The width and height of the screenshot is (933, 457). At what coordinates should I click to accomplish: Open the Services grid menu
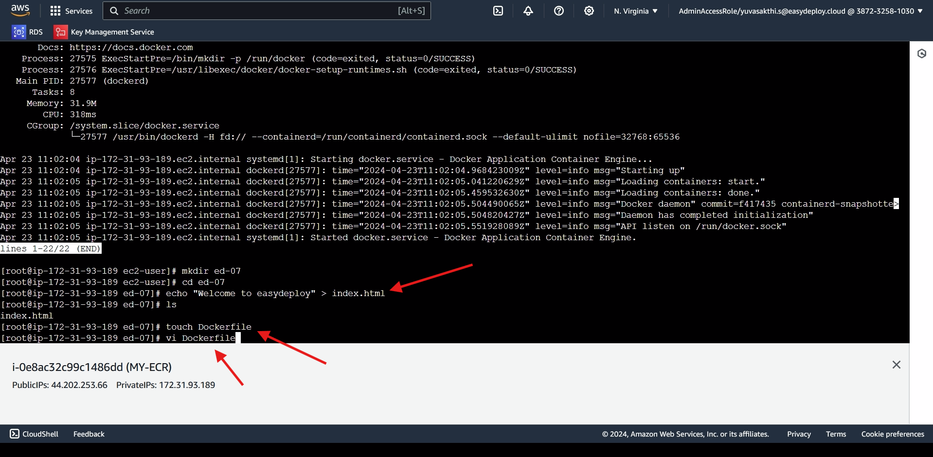[x=55, y=11]
